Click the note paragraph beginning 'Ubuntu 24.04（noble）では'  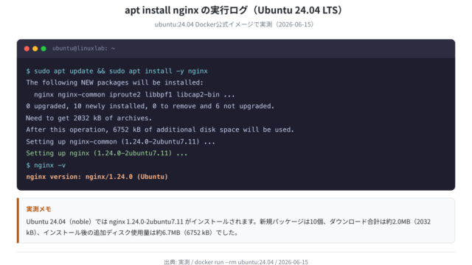pyautogui.click(x=228, y=227)
